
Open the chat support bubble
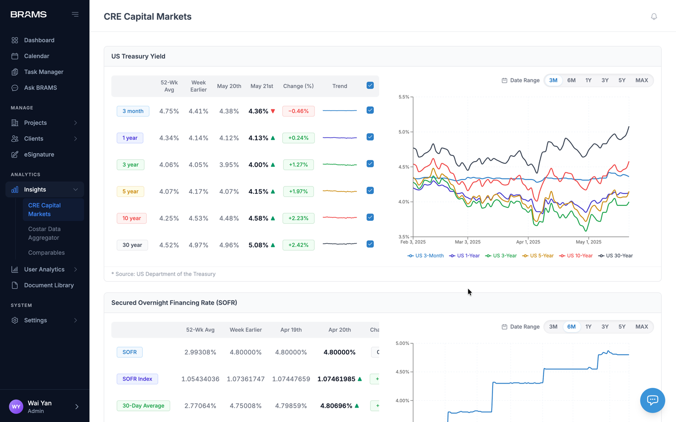coord(652,400)
